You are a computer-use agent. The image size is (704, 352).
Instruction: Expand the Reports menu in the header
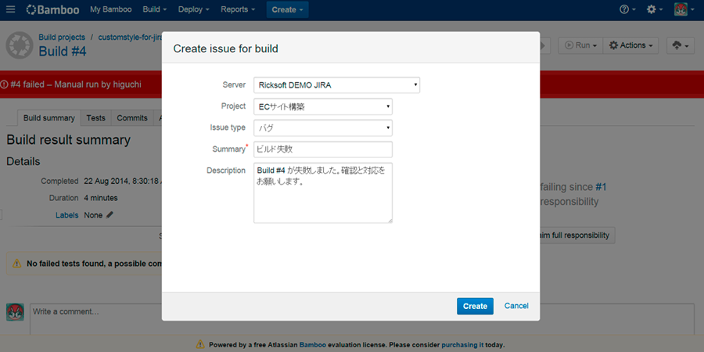pyautogui.click(x=238, y=9)
